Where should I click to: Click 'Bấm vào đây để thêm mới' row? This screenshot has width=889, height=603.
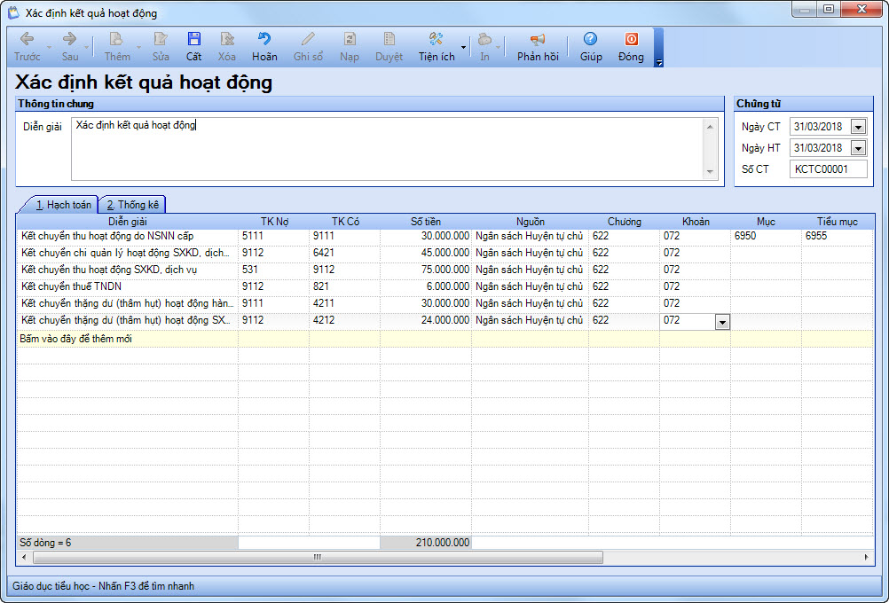[x=444, y=339]
